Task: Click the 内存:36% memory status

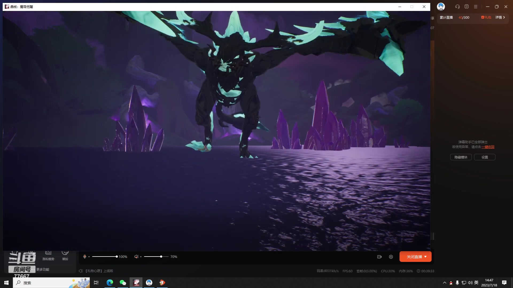Action: pyautogui.click(x=406, y=271)
